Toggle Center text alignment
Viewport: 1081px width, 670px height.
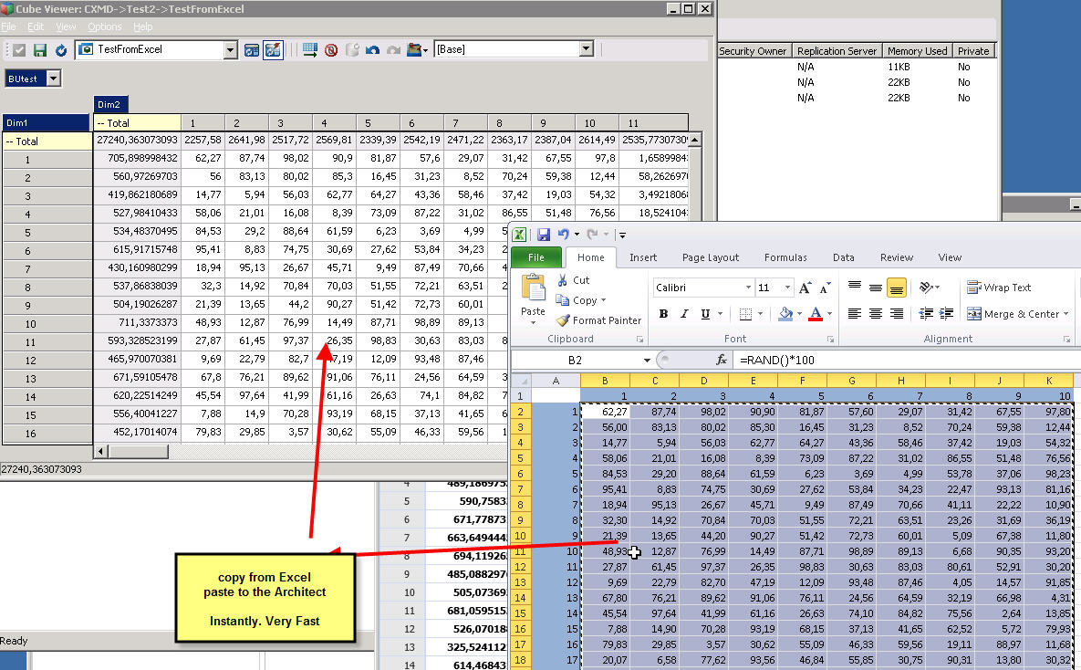pyautogui.click(x=875, y=314)
